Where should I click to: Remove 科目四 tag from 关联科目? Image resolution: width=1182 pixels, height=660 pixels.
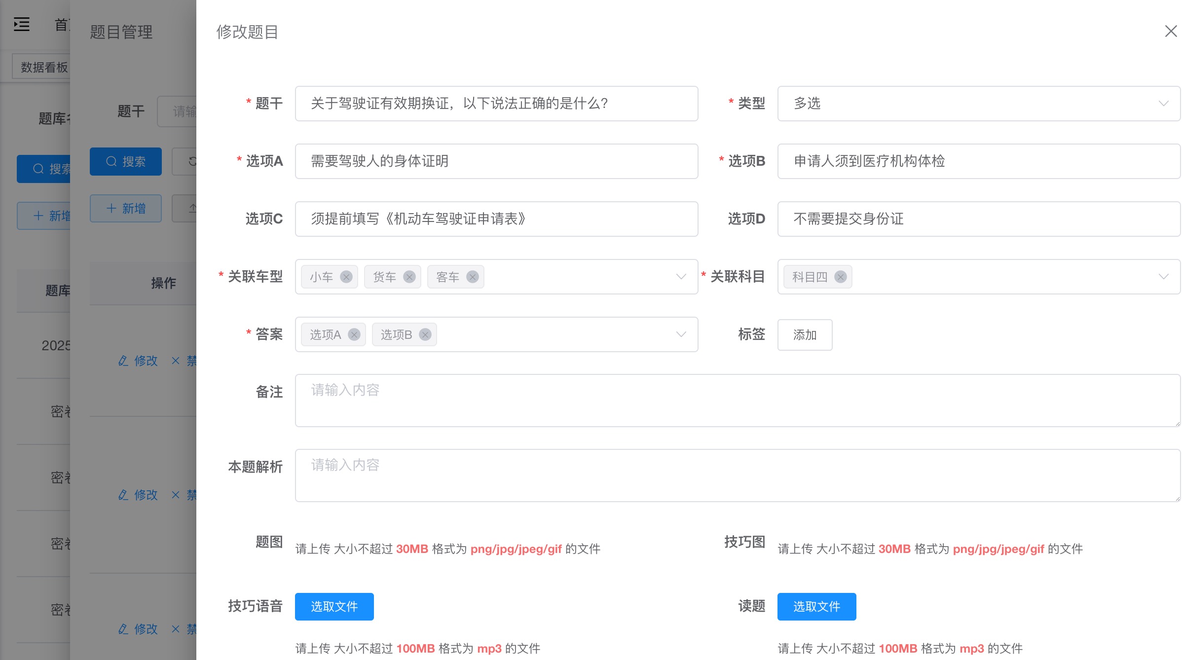(x=841, y=277)
